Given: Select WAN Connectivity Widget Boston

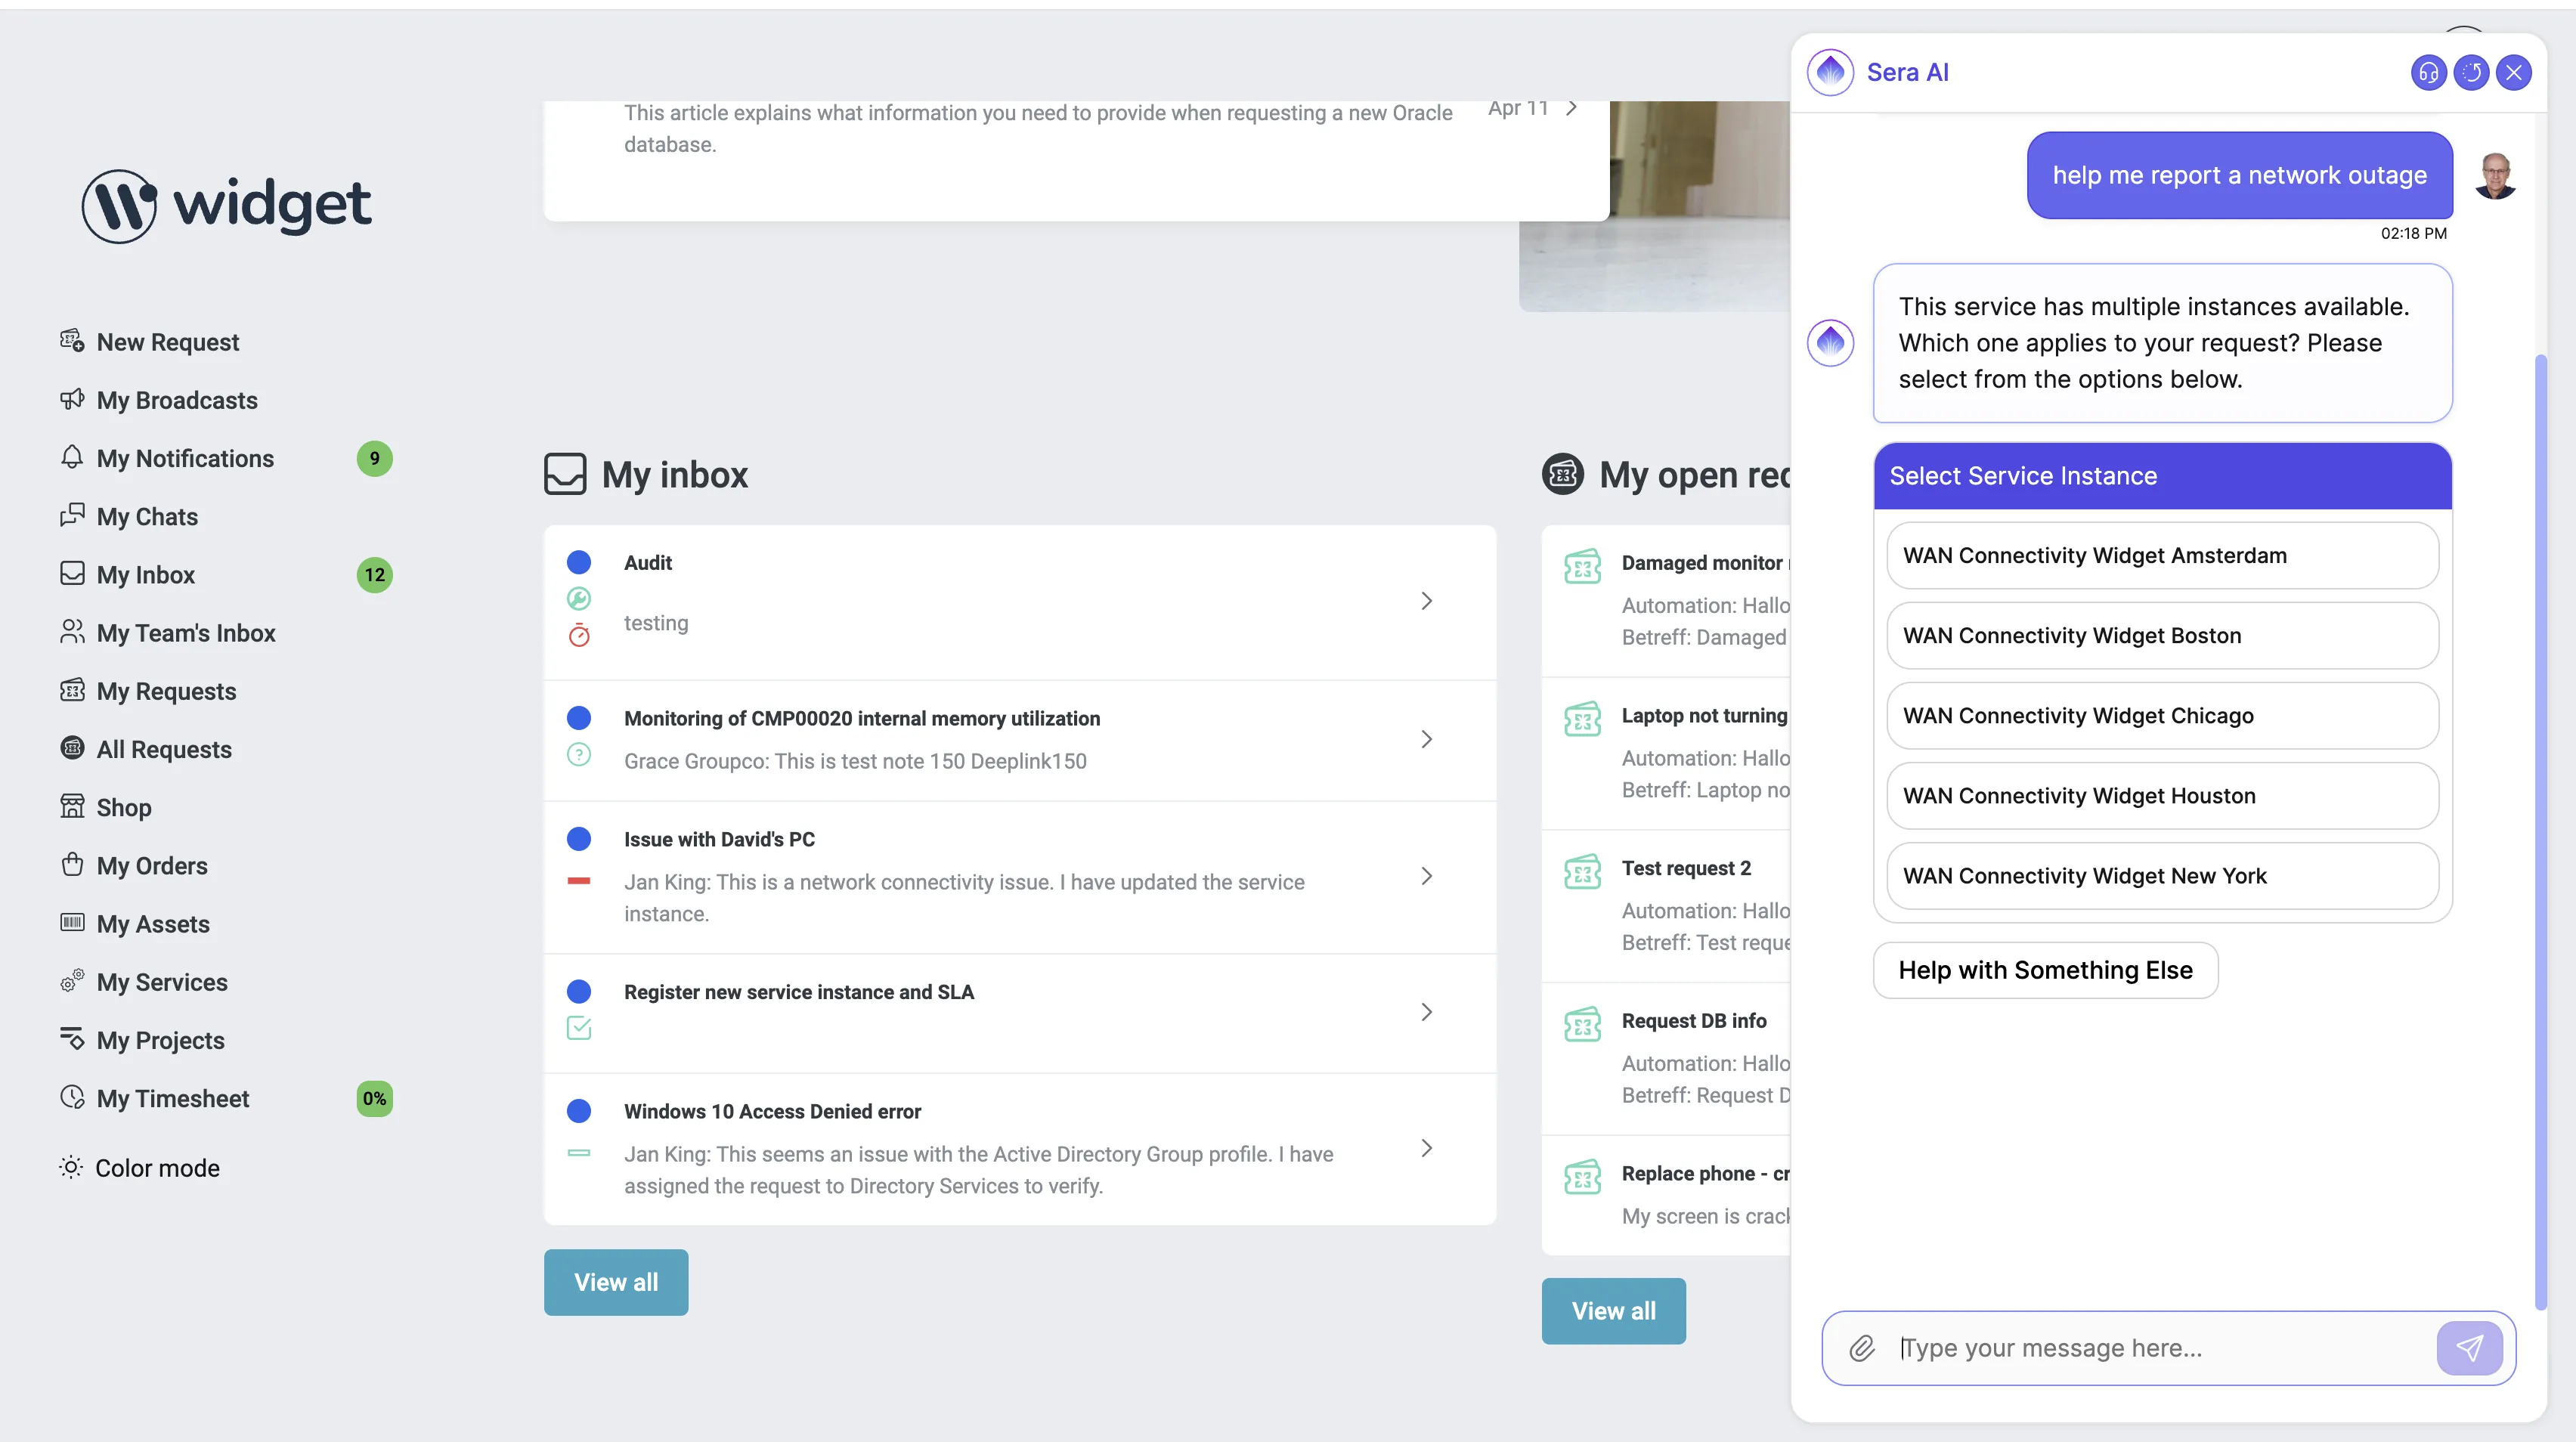Looking at the screenshot, I should 2162,635.
